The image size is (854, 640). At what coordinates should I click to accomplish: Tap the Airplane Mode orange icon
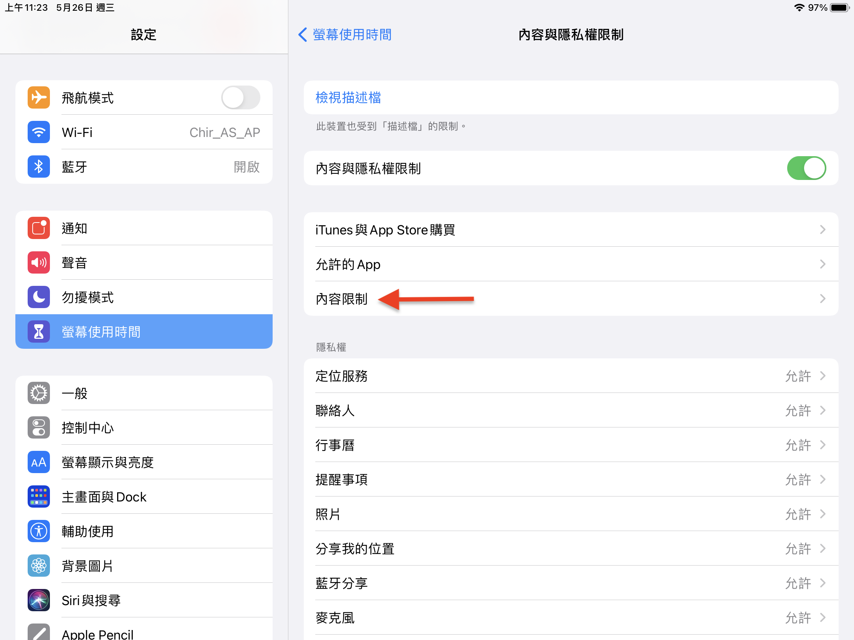[x=39, y=97]
